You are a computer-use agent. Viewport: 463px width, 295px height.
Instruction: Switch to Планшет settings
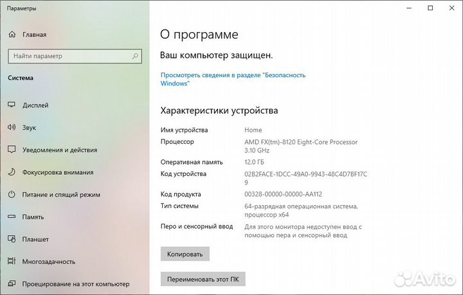(x=35, y=239)
